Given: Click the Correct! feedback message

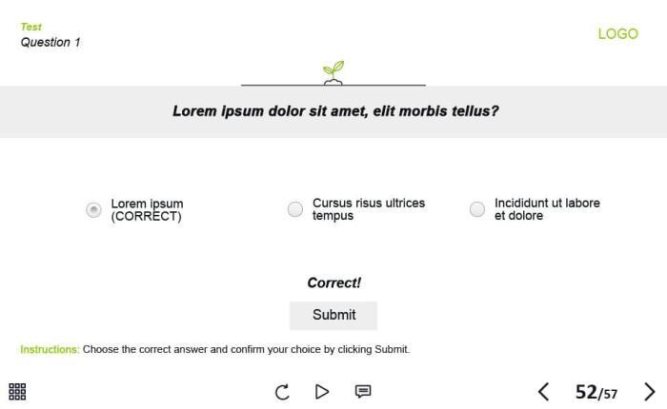Looking at the screenshot, I should pyautogui.click(x=333, y=282).
